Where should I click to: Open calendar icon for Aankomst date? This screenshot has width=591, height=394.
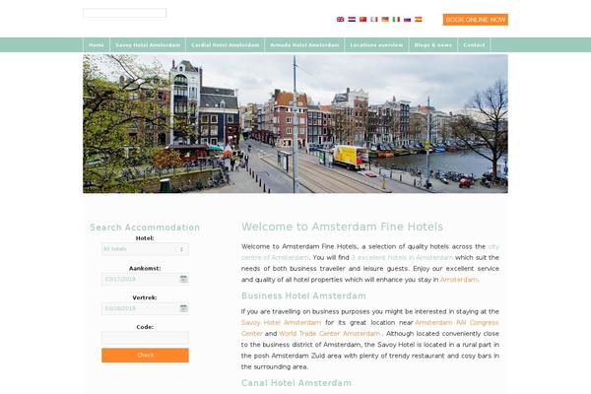(183, 279)
